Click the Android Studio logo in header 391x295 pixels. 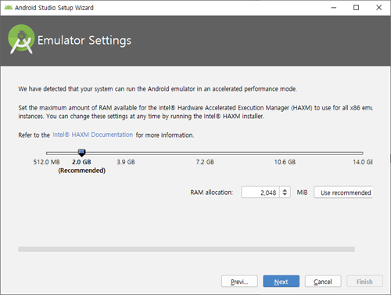tap(21, 39)
